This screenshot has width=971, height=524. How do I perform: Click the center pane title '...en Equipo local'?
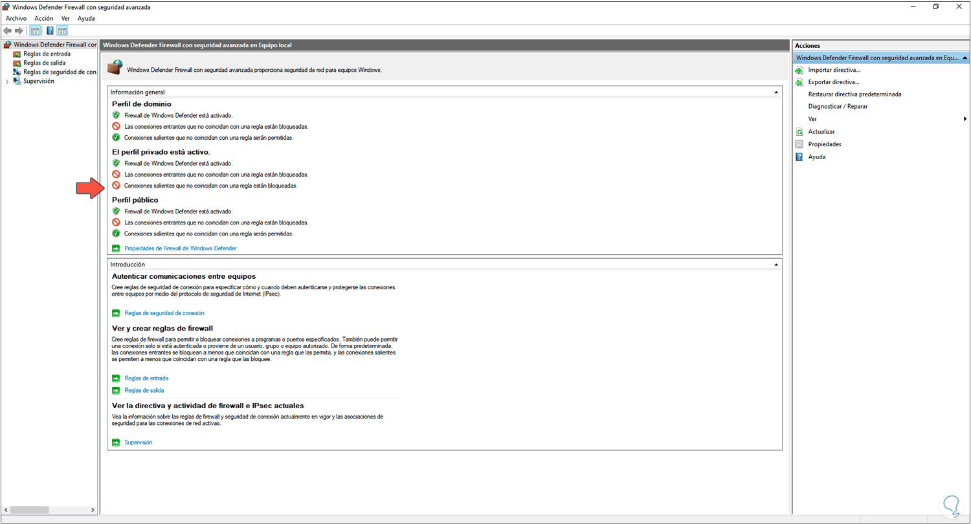[x=197, y=45]
